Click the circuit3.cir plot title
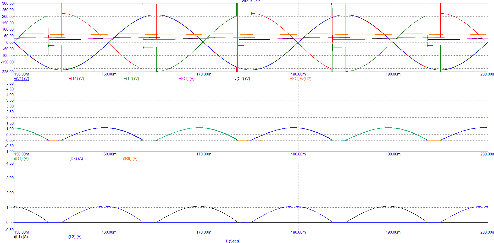Image resolution: width=494 pixels, height=243 pixels. click(251, 1)
